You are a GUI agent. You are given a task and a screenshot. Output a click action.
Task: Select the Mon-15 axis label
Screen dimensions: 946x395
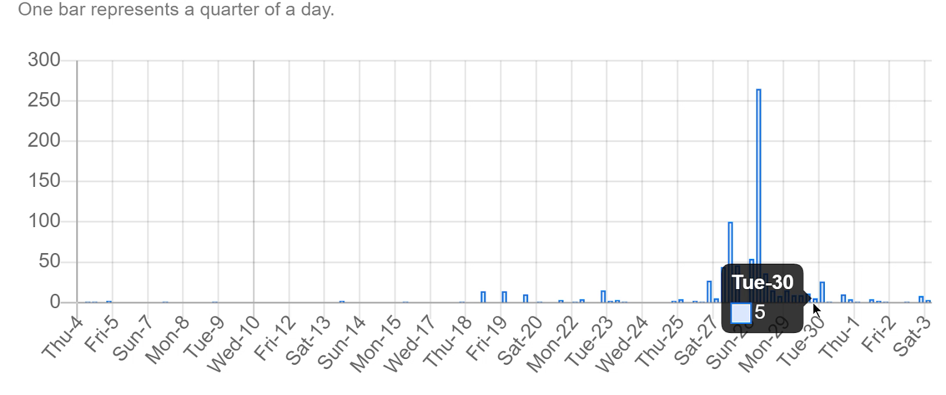pos(376,344)
